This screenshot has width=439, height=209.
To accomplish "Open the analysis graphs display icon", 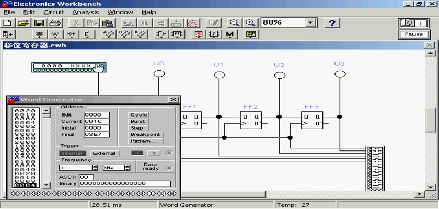I will [x=193, y=23].
